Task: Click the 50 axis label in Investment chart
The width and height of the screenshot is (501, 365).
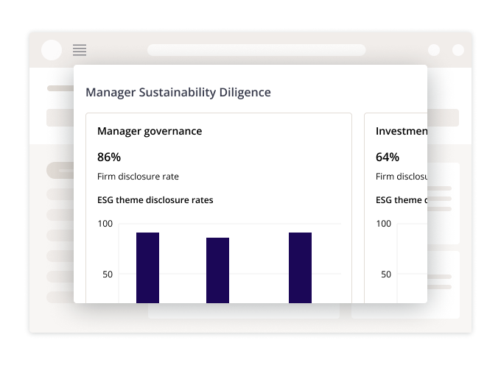Action: coord(386,274)
